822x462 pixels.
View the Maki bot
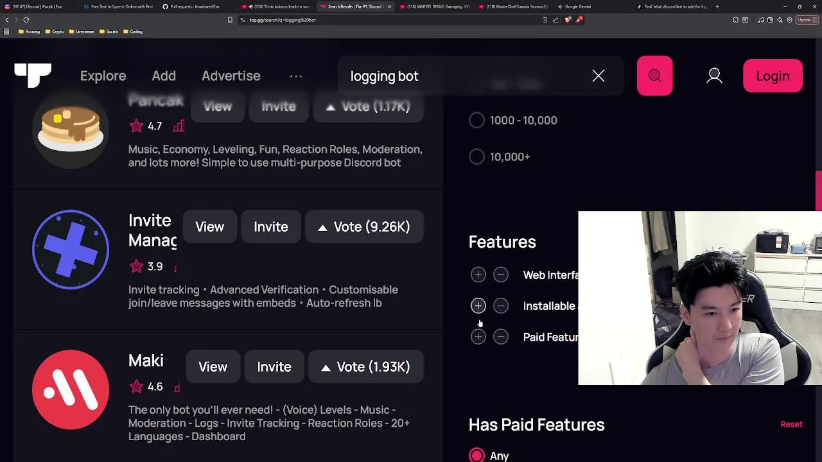click(213, 366)
